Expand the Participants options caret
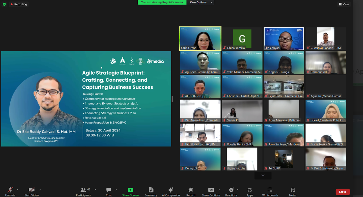The height and width of the screenshot is (197, 363). pyautogui.click(x=95, y=190)
